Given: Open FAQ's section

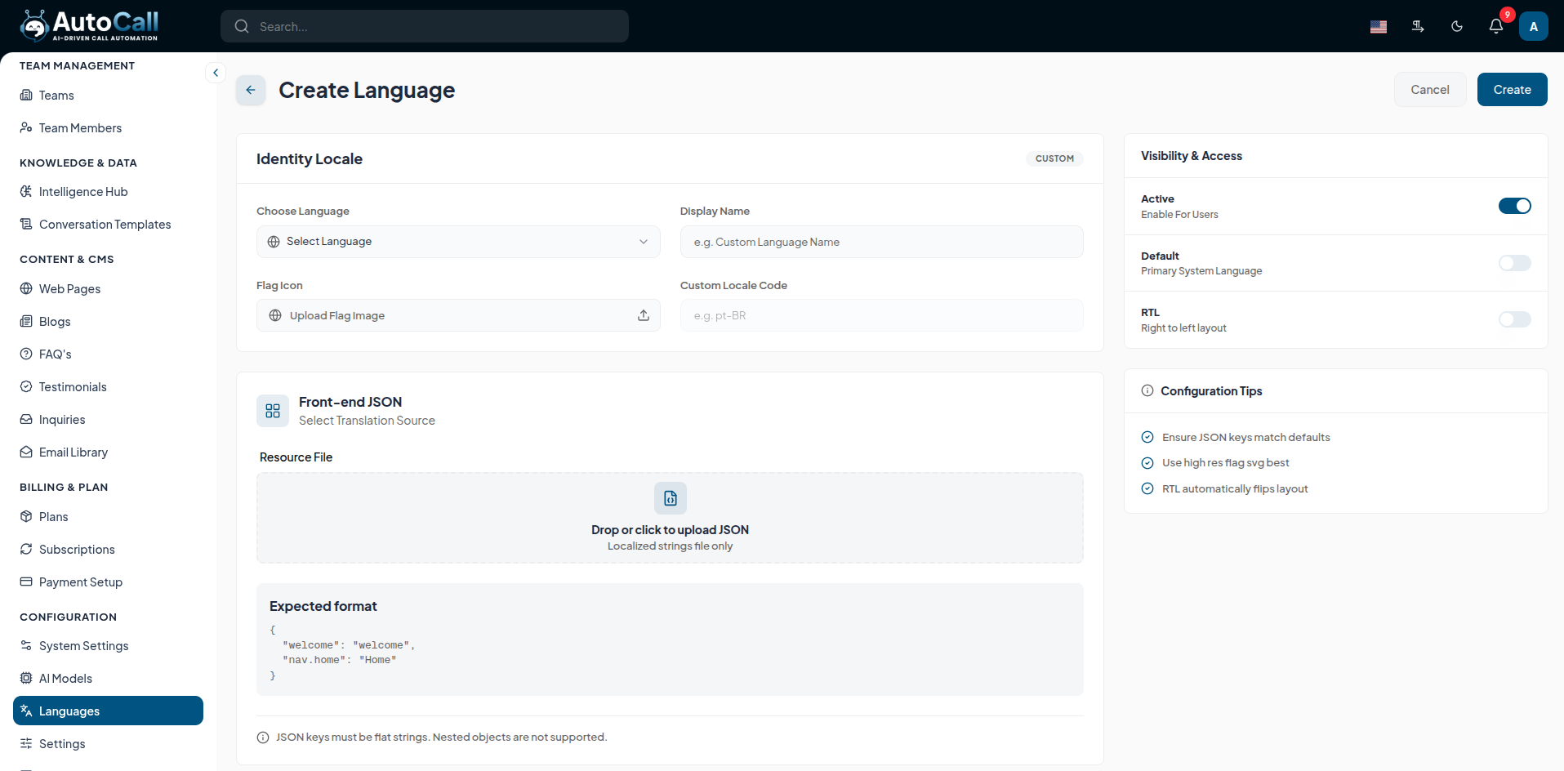Looking at the screenshot, I should point(108,354).
